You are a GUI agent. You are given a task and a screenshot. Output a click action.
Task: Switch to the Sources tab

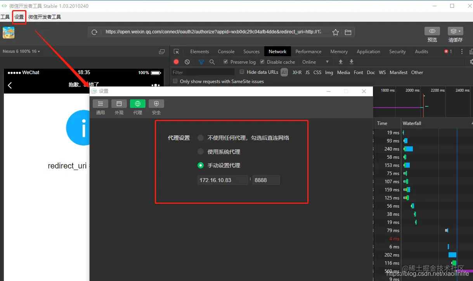pos(251,52)
